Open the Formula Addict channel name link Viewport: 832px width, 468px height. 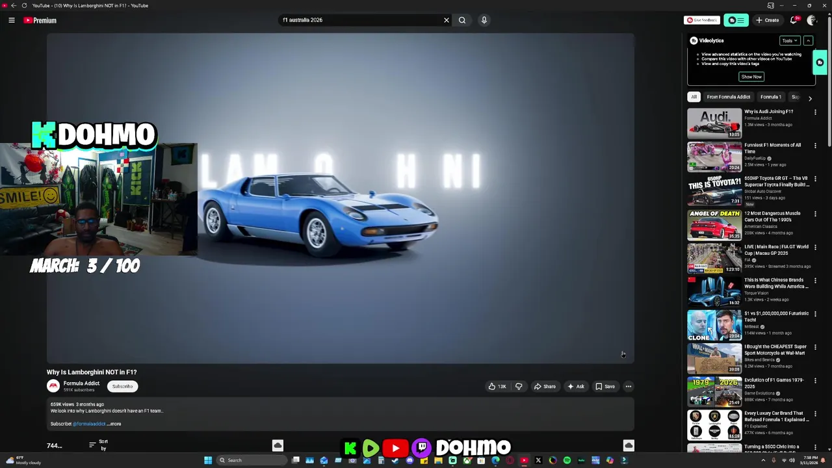click(x=81, y=383)
